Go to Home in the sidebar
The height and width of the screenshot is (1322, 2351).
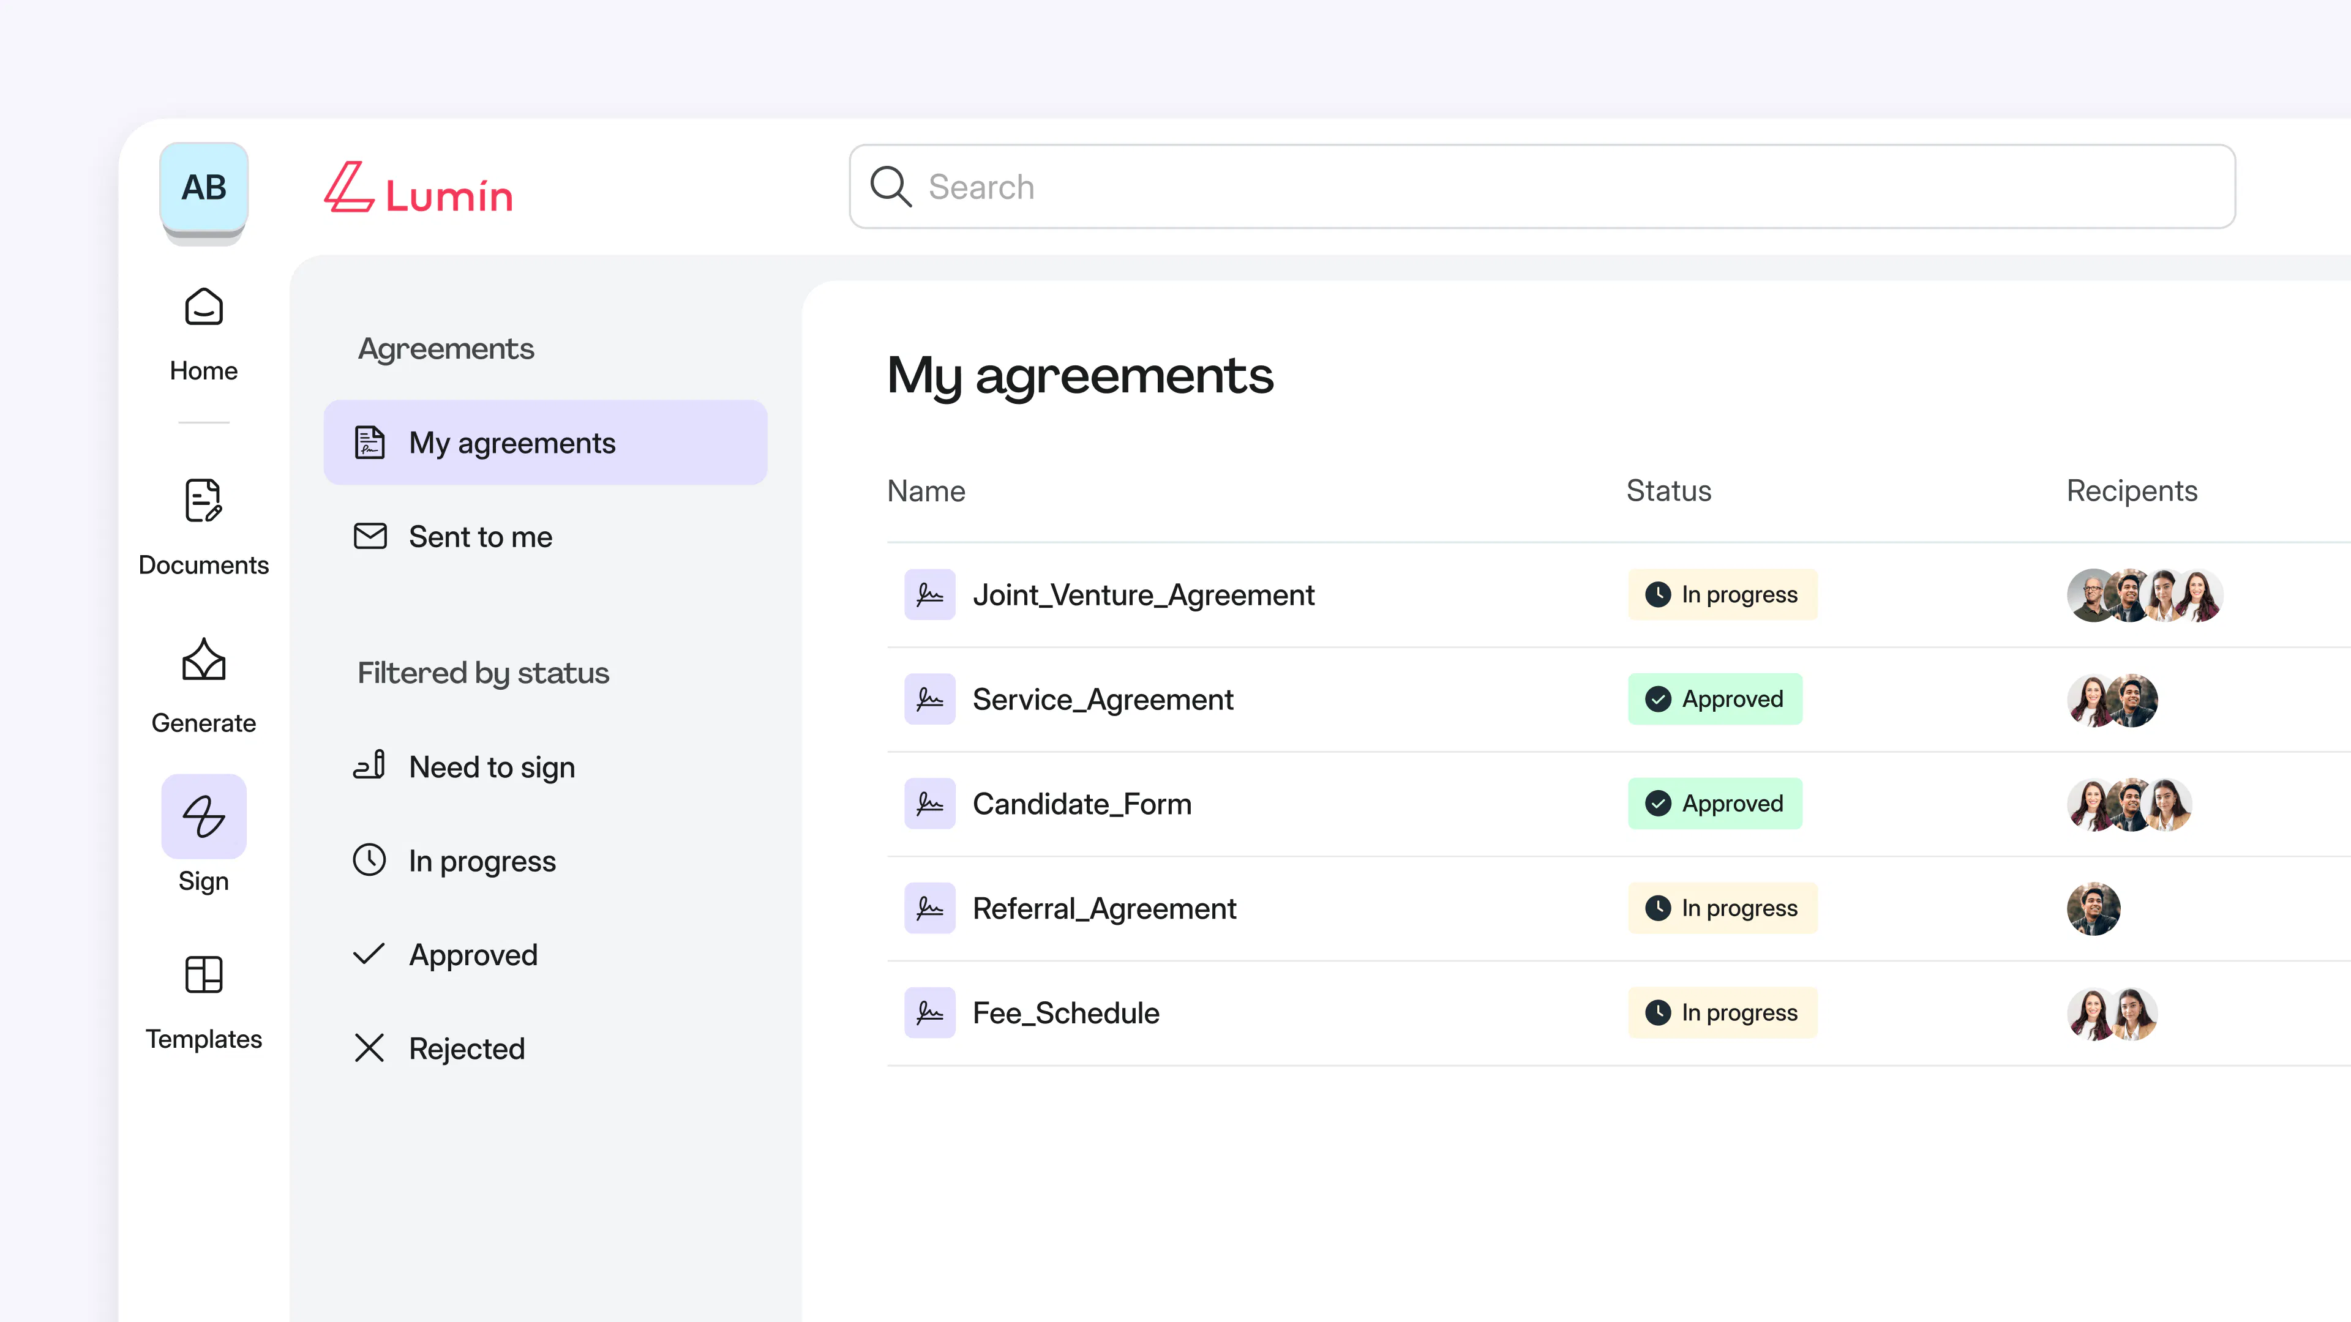click(203, 334)
